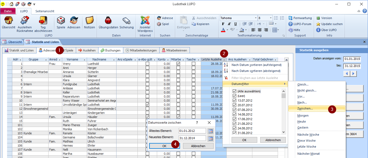Viewport: 368px width, 158px height.
Task: Switch to Mitarbeiterleistungen sub-tab
Action: coord(141,50)
